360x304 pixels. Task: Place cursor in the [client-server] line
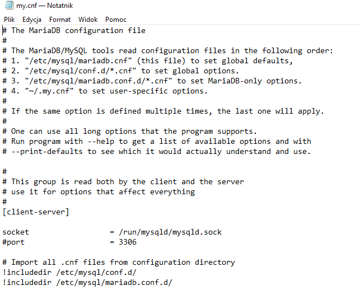36,212
